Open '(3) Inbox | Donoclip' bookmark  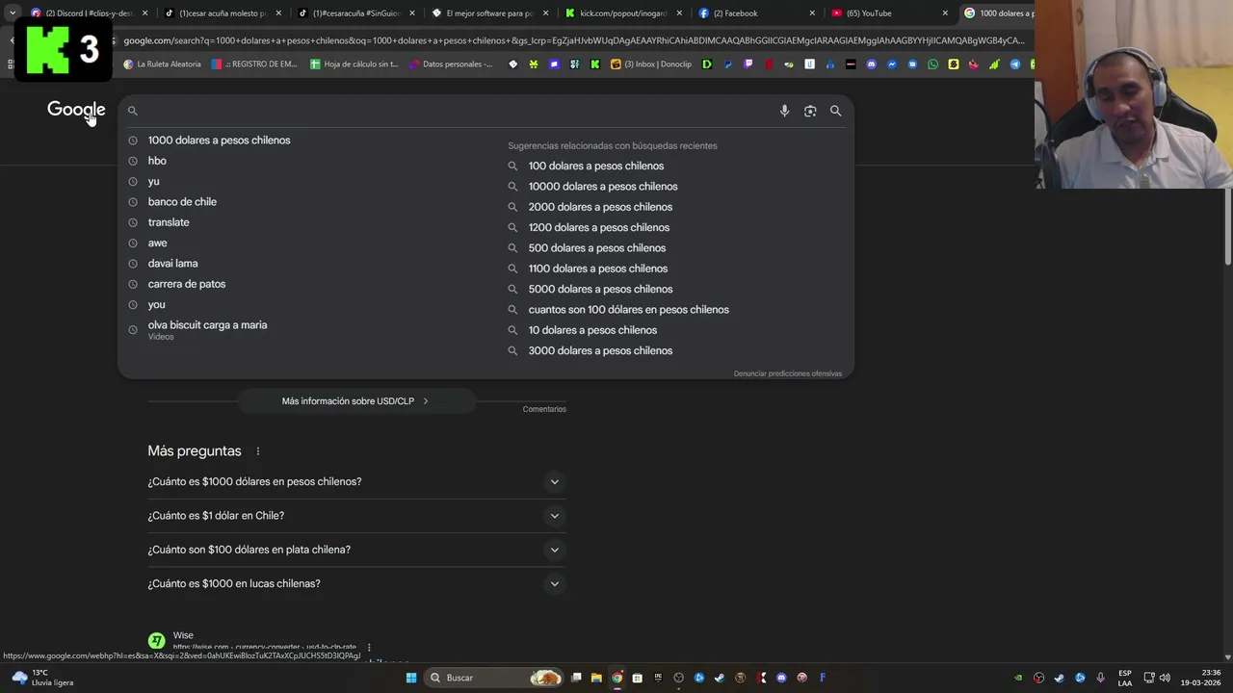pyautogui.click(x=651, y=64)
